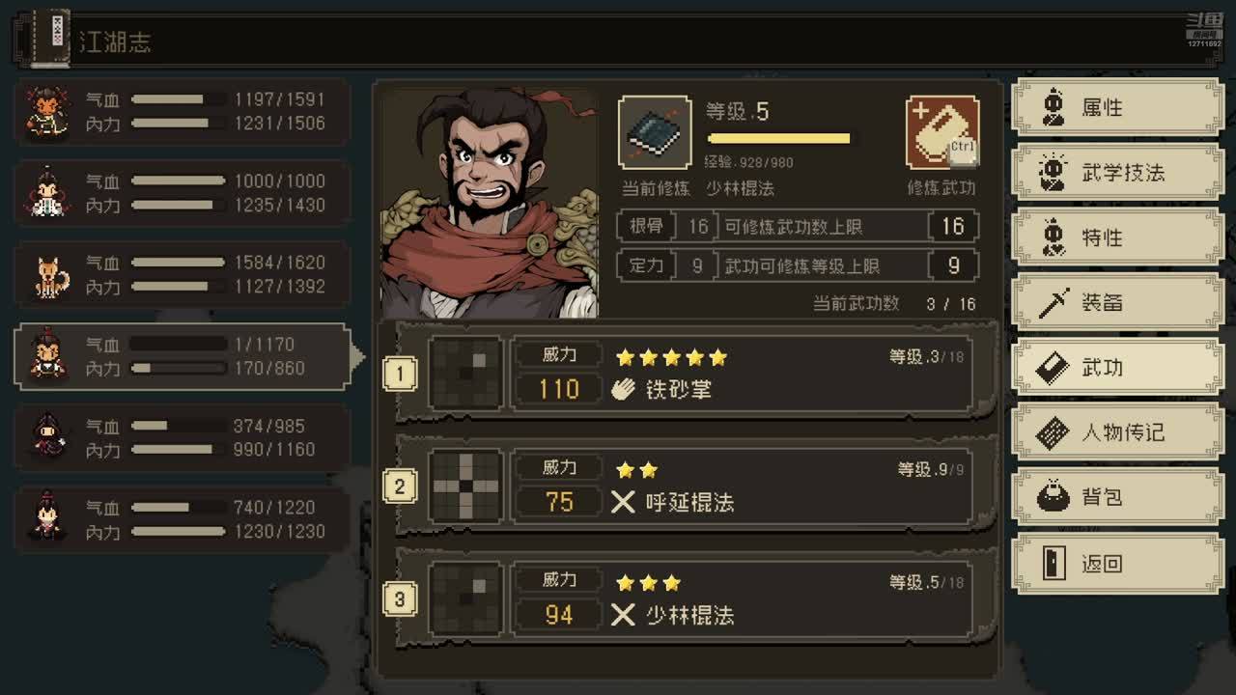Select the first party member portrait
This screenshot has width=1236, height=695.
[x=43, y=111]
